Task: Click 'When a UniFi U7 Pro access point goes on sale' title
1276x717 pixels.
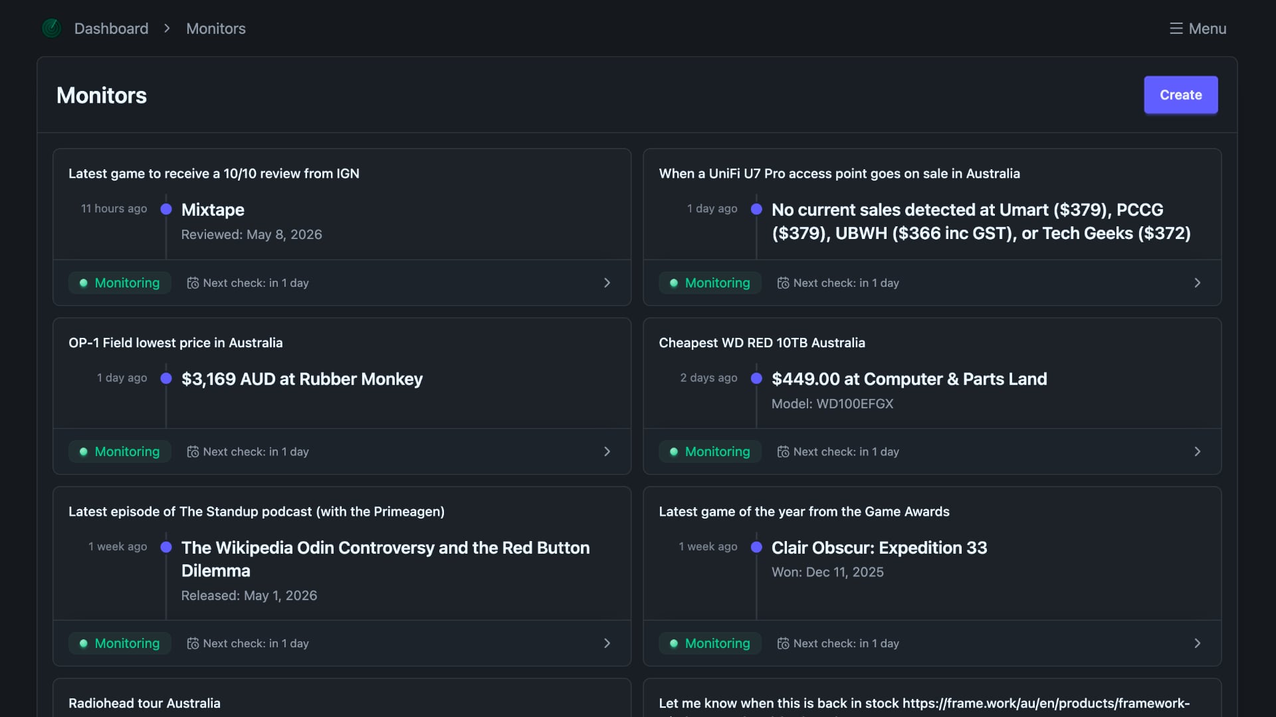Action: click(839, 173)
